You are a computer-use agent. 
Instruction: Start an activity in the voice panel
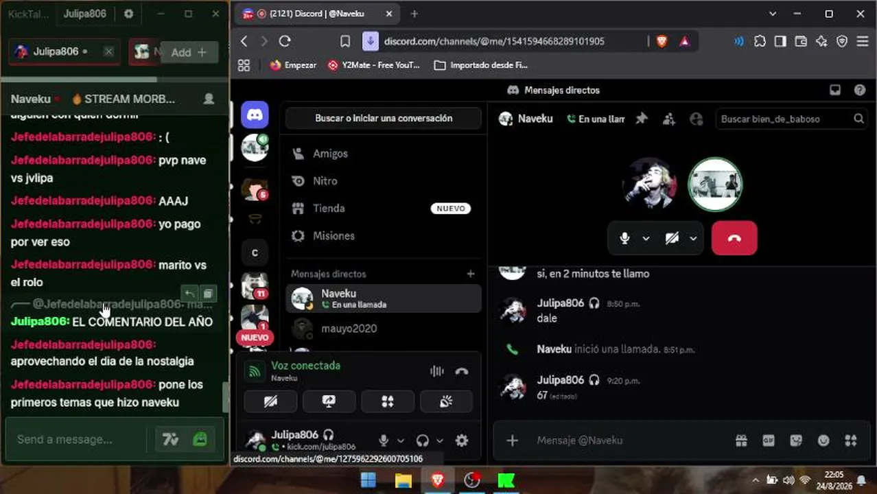pyautogui.click(x=388, y=402)
